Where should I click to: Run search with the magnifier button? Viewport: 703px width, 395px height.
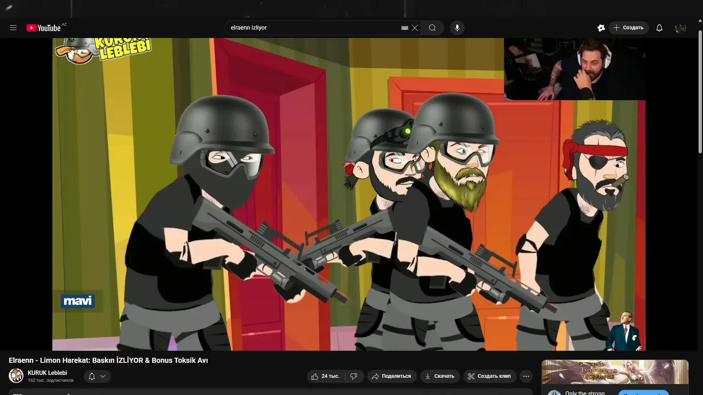[x=433, y=28]
